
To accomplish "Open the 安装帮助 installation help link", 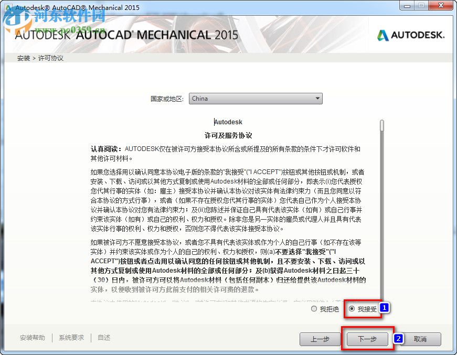I will click(31, 338).
